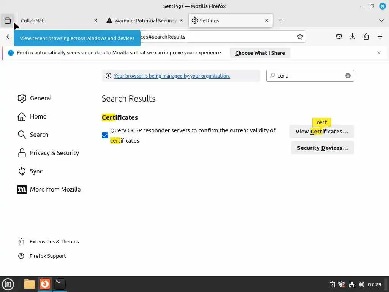Open the volume tray icon

click(361, 284)
